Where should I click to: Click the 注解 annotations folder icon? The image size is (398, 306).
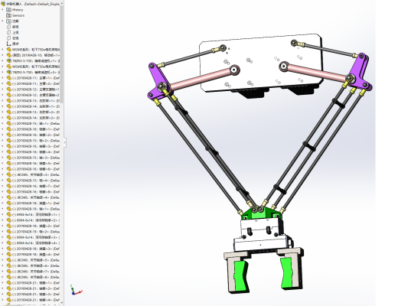coord(8,21)
